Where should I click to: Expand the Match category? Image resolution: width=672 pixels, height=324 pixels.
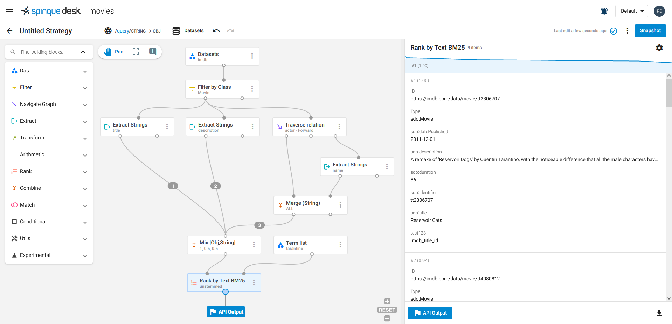click(49, 205)
